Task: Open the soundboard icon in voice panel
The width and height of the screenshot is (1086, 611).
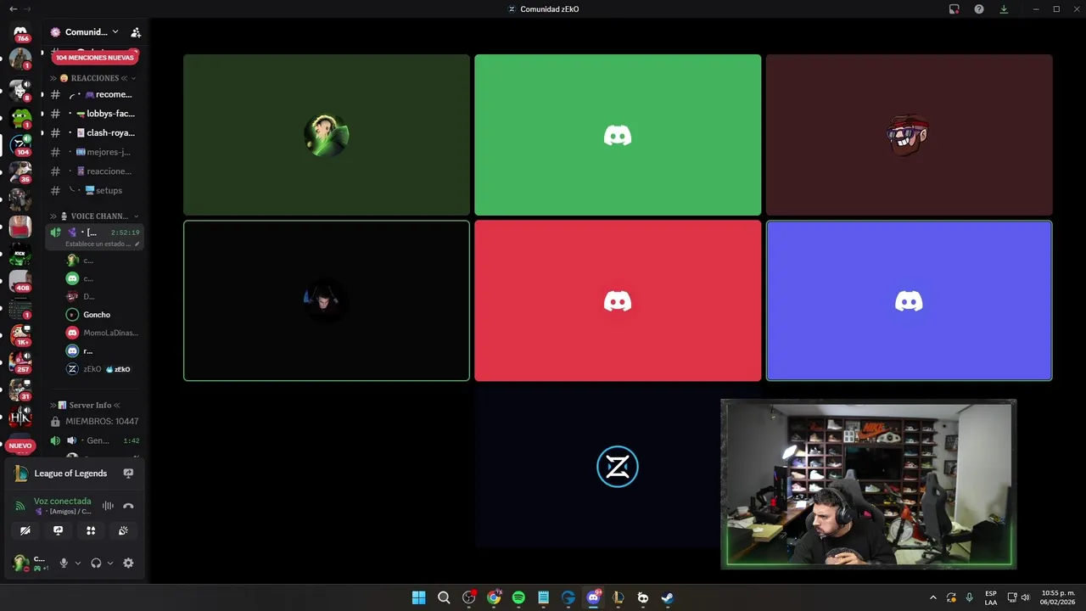Action: pos(123,530)
